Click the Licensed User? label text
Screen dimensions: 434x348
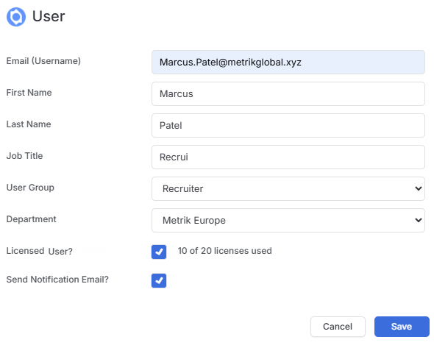[39, 251]
